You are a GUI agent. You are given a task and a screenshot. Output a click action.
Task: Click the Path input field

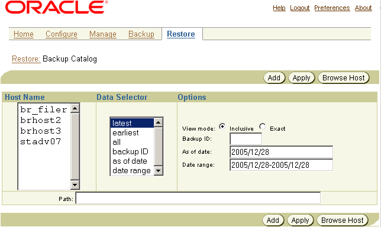click(x=198, y=198)
